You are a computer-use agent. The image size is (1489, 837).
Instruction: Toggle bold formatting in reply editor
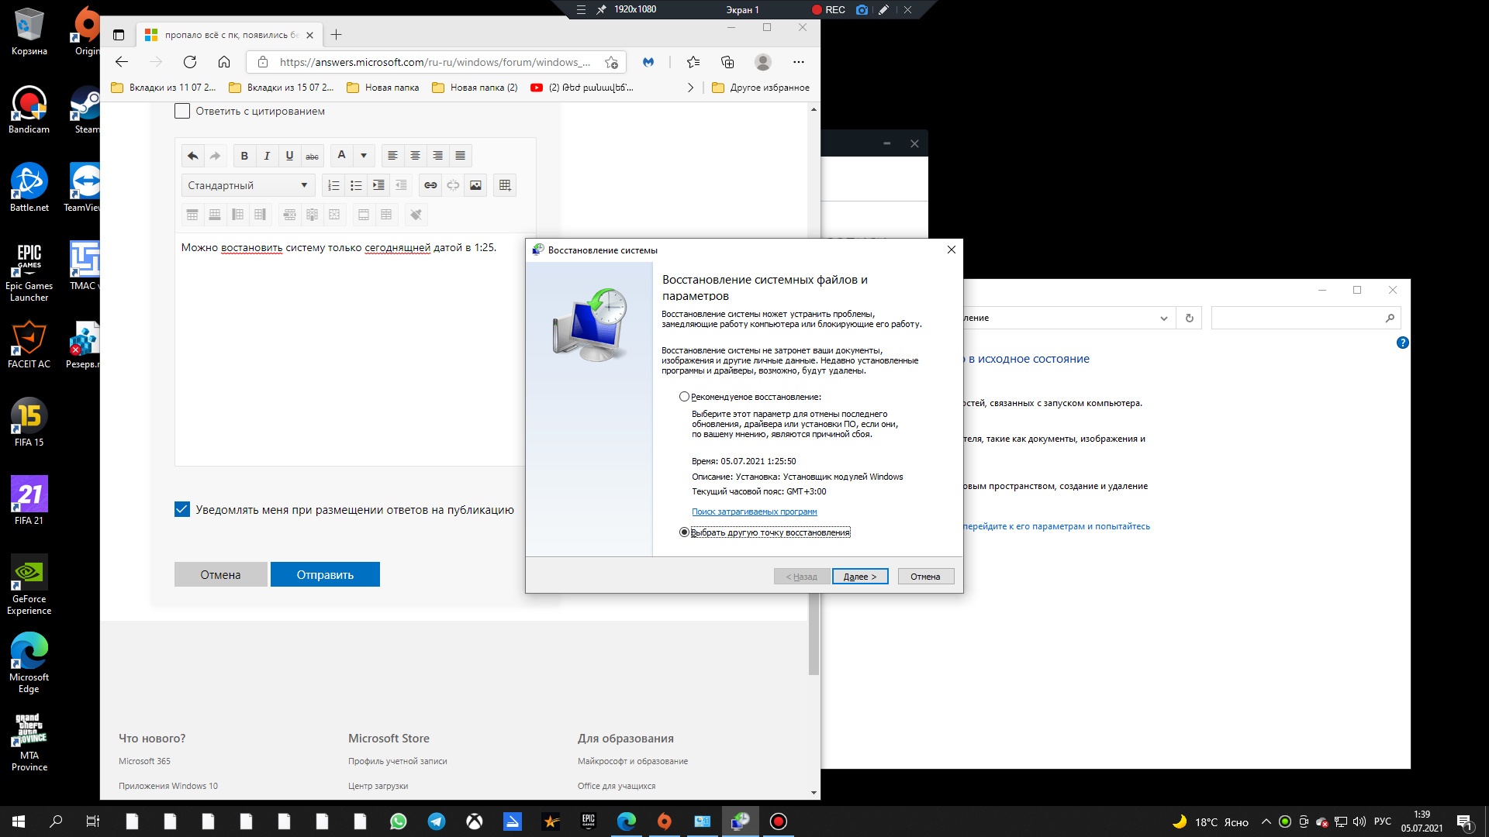(244, 156)
